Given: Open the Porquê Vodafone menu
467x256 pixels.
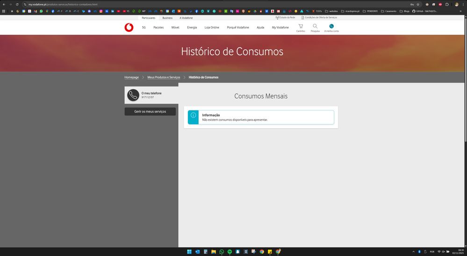Looking at the screenshot, I should click(x=238, y=28).
